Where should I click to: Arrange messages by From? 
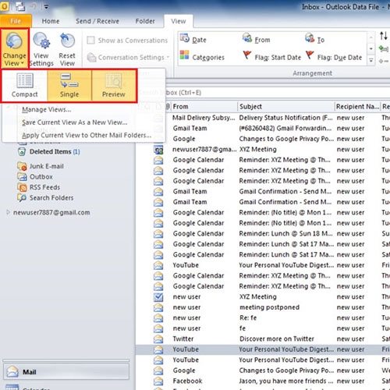pyautogui.click(x=257, y=40)
